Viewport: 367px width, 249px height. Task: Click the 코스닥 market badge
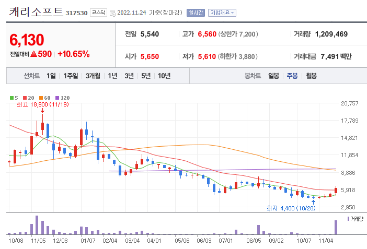coord(98,13)
